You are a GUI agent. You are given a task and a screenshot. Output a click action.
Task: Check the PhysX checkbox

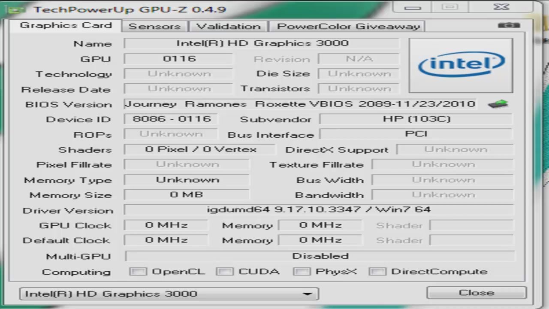302,272
